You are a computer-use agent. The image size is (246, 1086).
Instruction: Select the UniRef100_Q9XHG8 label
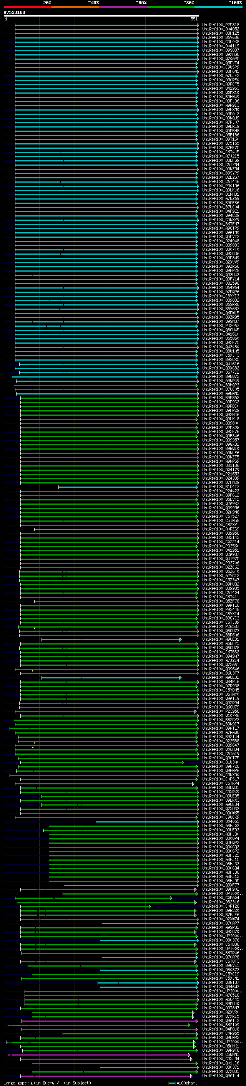click(220, 54)
